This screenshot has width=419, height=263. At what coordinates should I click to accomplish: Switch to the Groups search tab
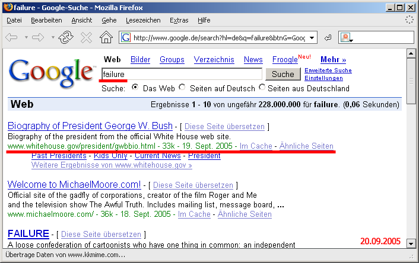(172, 59)
